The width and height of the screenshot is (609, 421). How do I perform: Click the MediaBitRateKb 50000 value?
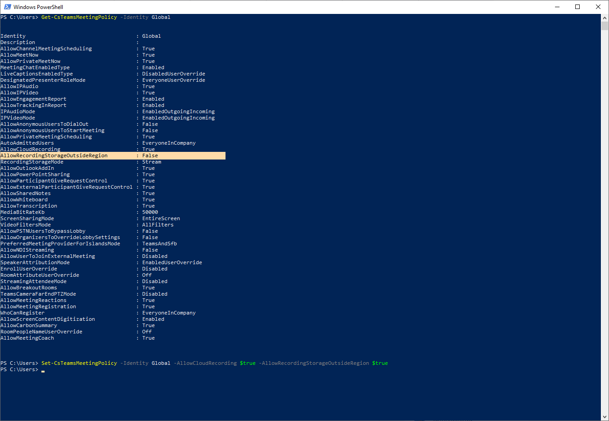pos(150,212)
